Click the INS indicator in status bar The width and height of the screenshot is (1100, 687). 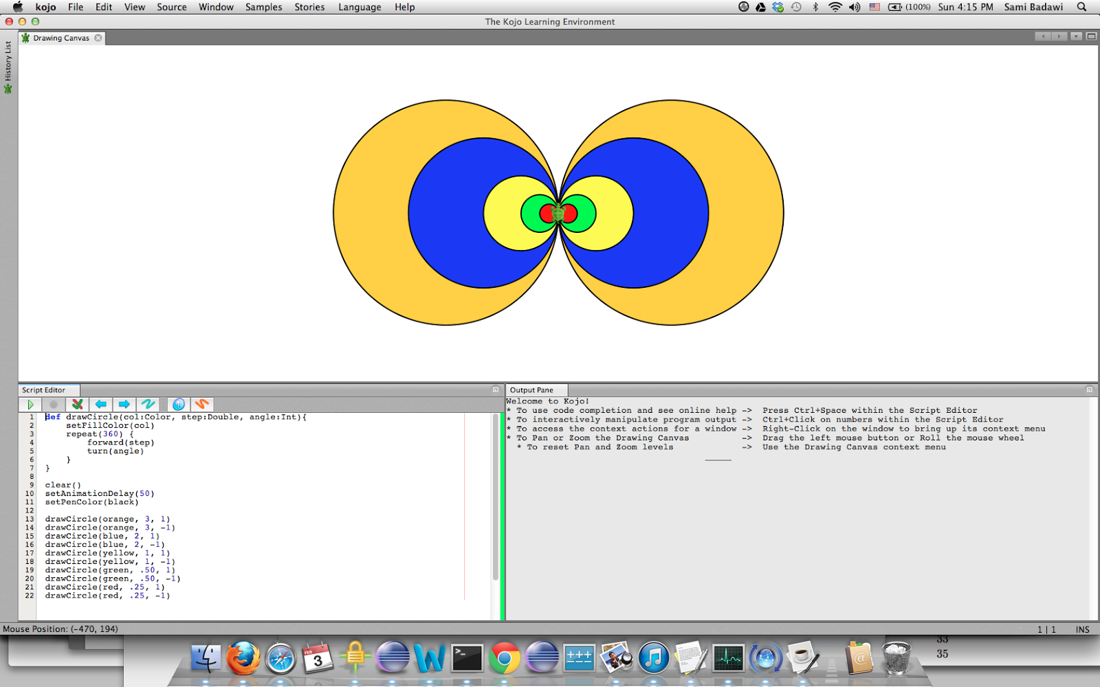click(1083, 629)
